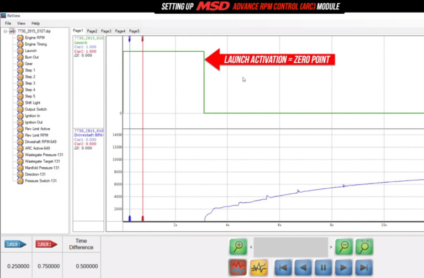Select the Ignition Out channel label
Screen dimensions: 424x278
coord(34,122)
